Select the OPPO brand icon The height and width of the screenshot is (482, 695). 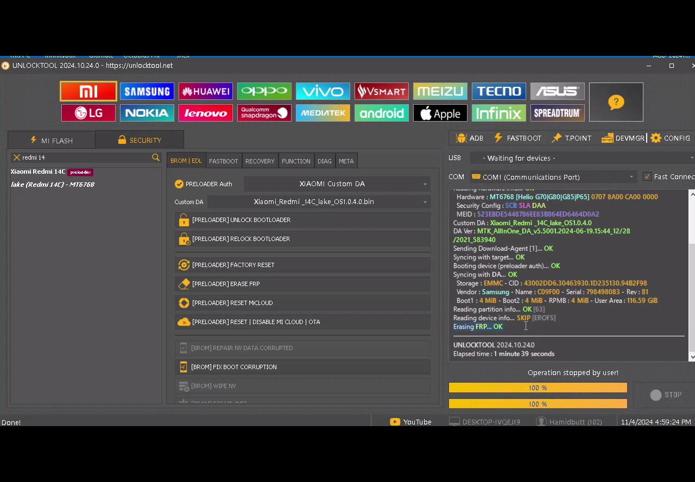(264, 91)
